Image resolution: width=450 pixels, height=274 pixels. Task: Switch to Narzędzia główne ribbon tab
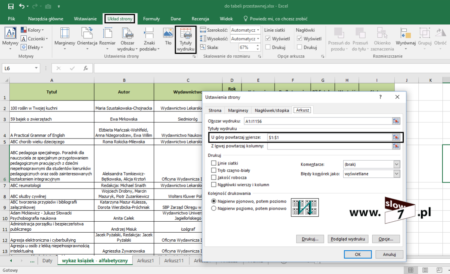(45, 19)
